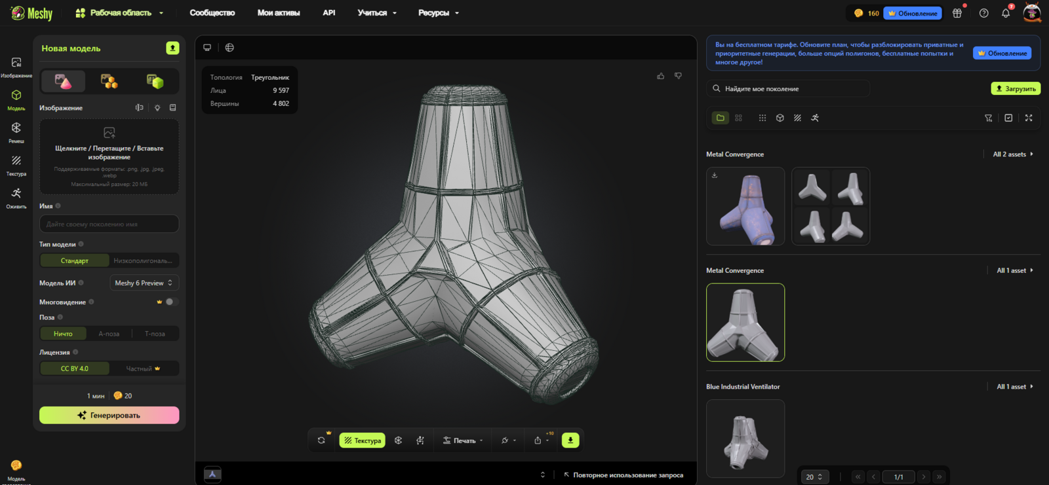Viewport: 1049px width, 485px height.
Task: Click the notification bell icon
Action: coord(1005,13)
